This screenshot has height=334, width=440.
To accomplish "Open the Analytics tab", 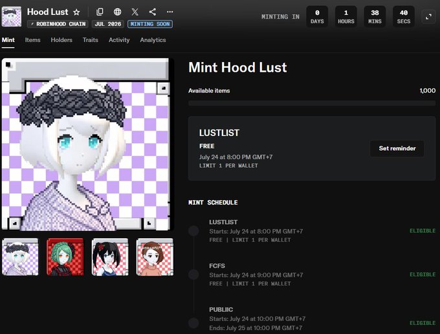I will [x=153, y=40].
